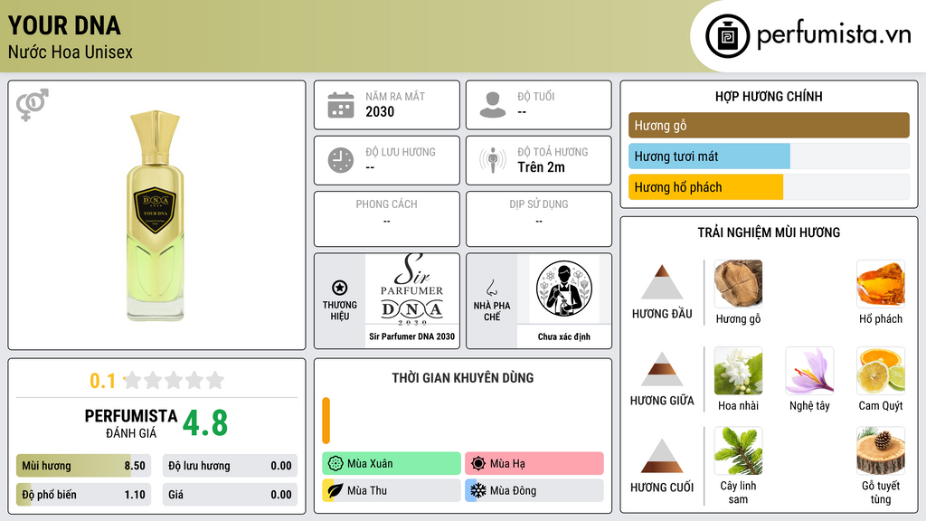926x521 pixels.
Task: Click the clock icon beside Độ lưu hương
Action: [x=341, y=160]
